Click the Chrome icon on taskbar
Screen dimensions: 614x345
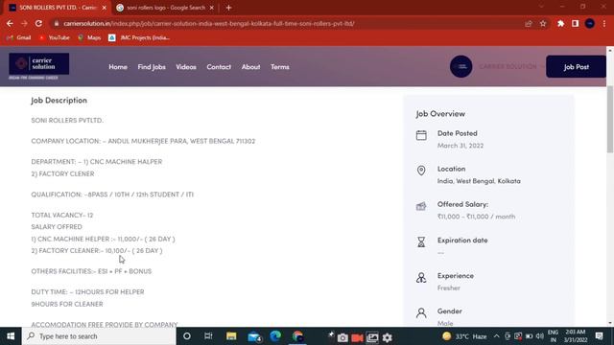coord(297,336)
